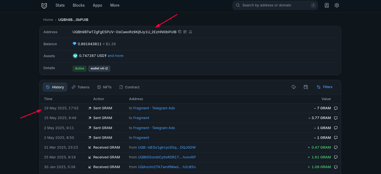The width and height of the screenshot is (381, 174).
Task: Open Fragment link in 15 May row
Action: (x=141, y=118)
